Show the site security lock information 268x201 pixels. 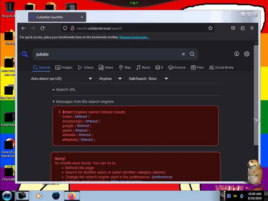pos(72,28)
